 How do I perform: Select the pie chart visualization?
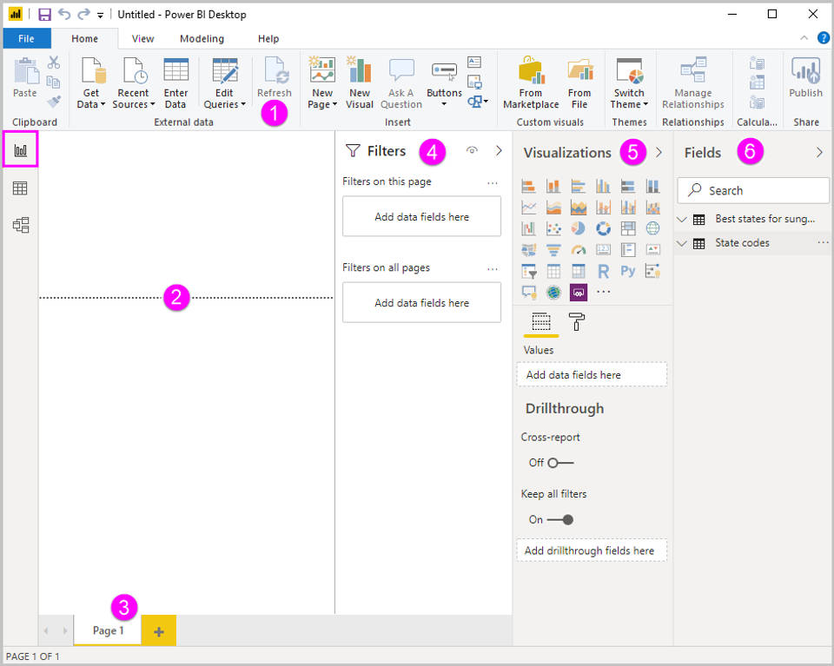(577, 228)
